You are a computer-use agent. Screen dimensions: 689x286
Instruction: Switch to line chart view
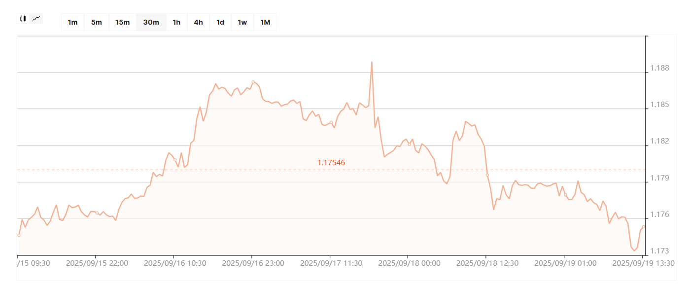pyautogui.click(x=36, y=19)
